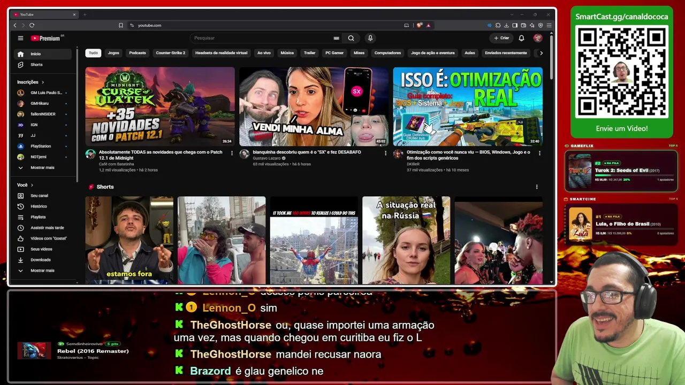This screenshot has width=685, height=385.
Task: Select the Tudo filter chip
Action: [x=93, y=53]
